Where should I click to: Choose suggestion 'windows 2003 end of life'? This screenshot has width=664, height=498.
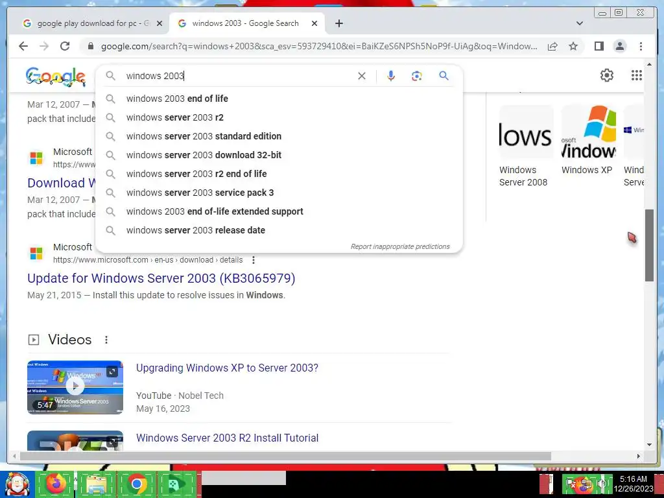tap(279, 99)
